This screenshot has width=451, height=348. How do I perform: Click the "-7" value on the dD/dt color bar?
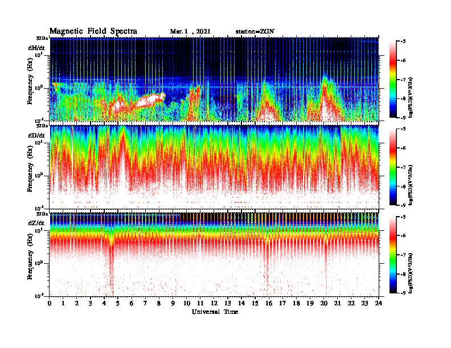coord(403,167)
